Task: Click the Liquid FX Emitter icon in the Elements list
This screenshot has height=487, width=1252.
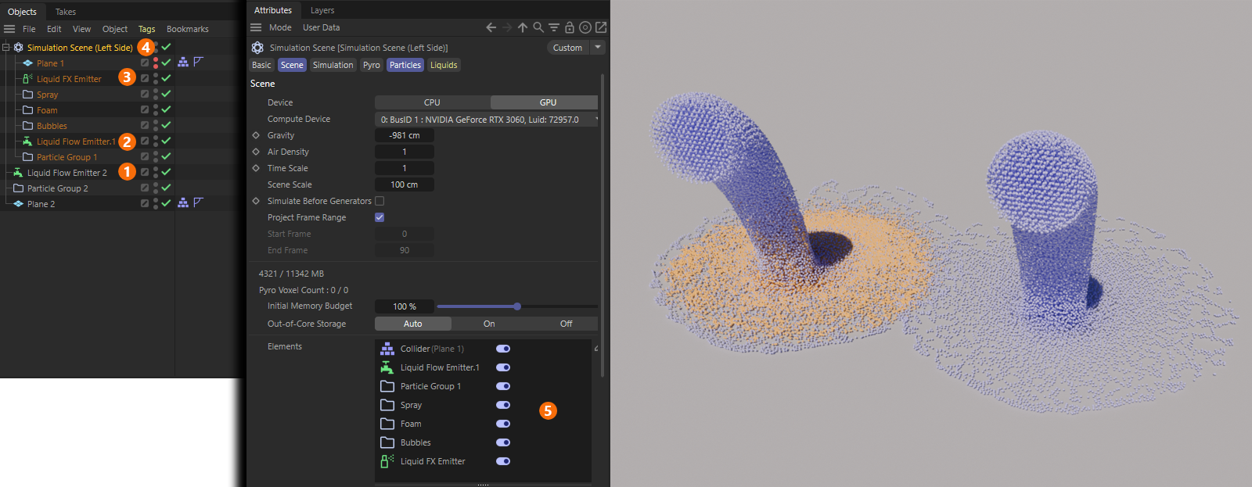Action: point(387,461)
